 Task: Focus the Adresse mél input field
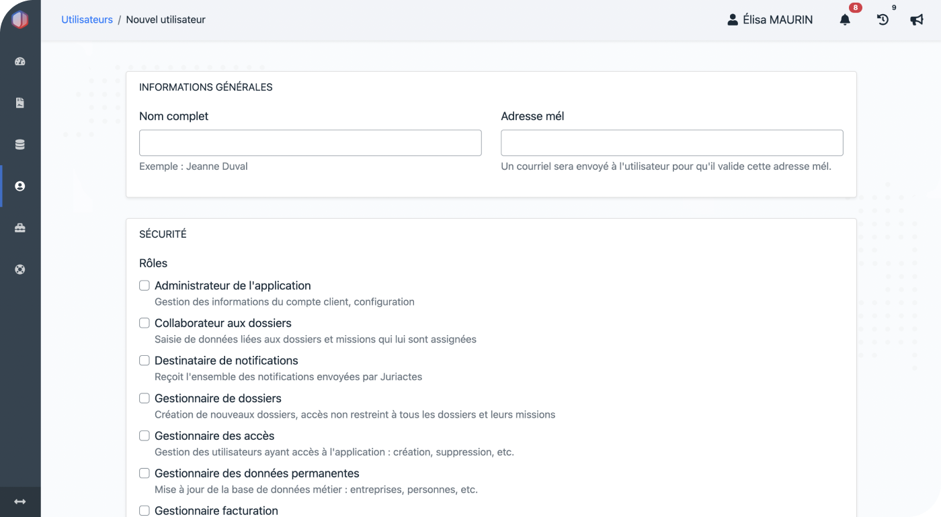tap(671, 143)
